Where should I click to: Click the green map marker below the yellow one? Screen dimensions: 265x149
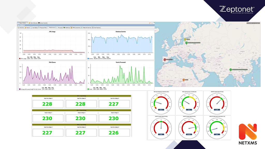[x=187, y=43]
